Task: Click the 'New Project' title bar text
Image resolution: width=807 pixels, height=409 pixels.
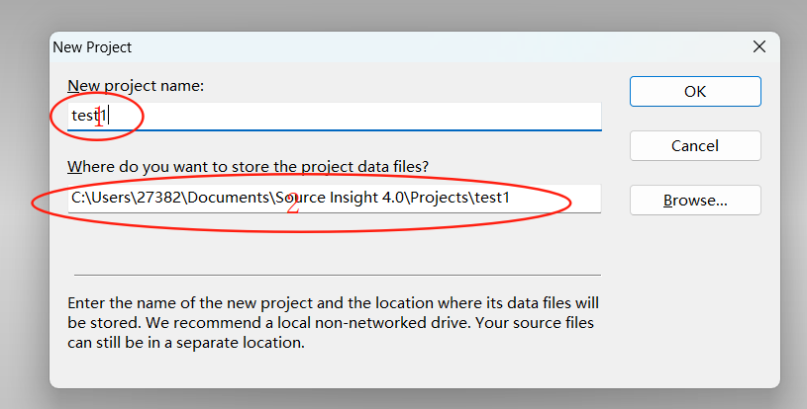Action: tap(92, 47)
